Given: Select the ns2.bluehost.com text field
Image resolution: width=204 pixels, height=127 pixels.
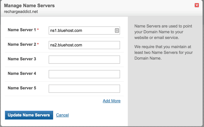Looking at the screenshot, I should point(84,45).
